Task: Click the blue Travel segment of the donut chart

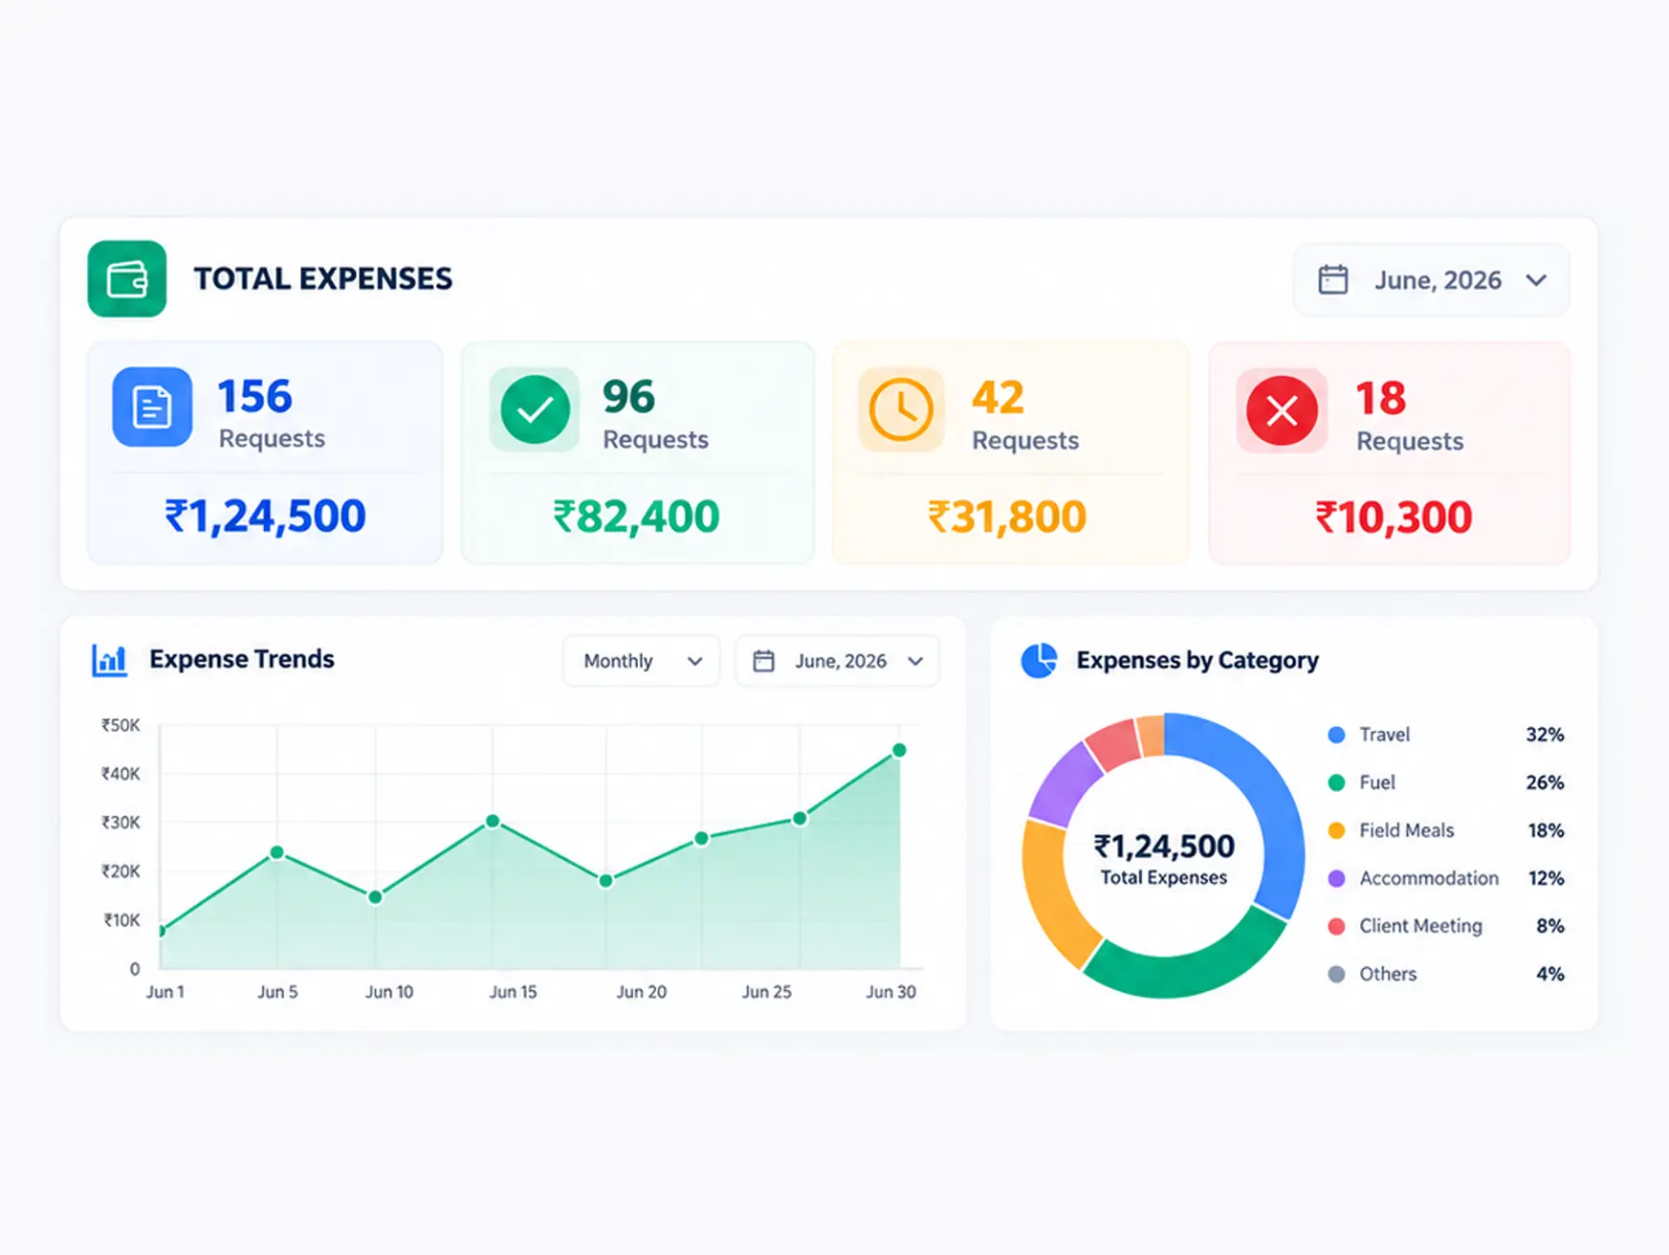Action: [x=1265, y=794]
